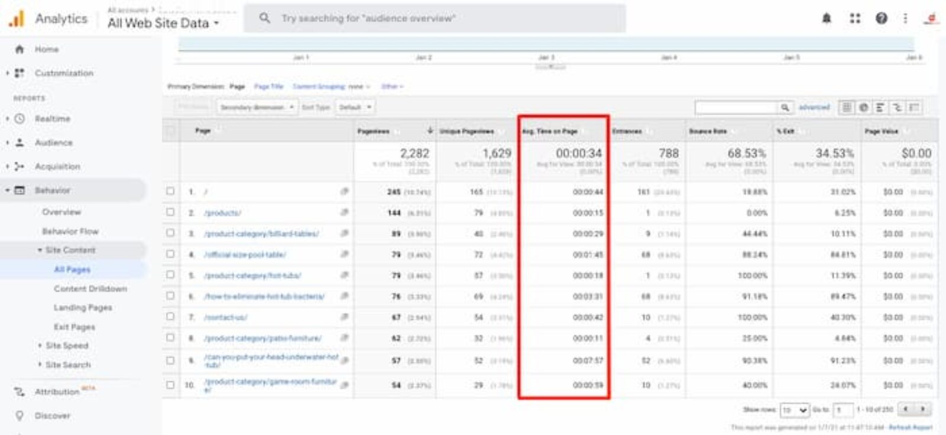This screenshot has width=946, height=435.
Task: Open the three-dot more options menu
Action: point(905,18)
